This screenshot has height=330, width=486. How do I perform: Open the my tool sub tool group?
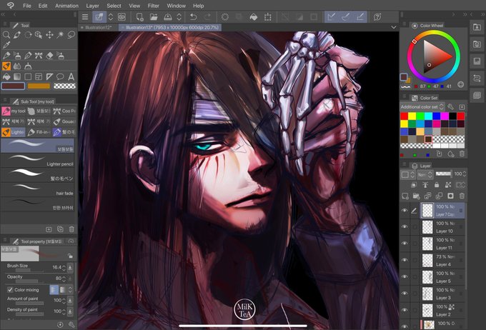click(x=14, y=111)
